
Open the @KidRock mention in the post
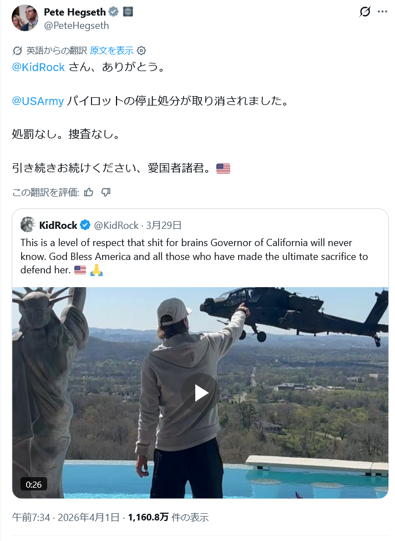click(x=39, y=67)
